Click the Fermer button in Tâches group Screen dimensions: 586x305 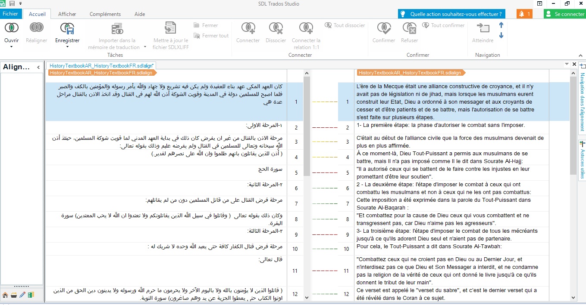point(206,25)
